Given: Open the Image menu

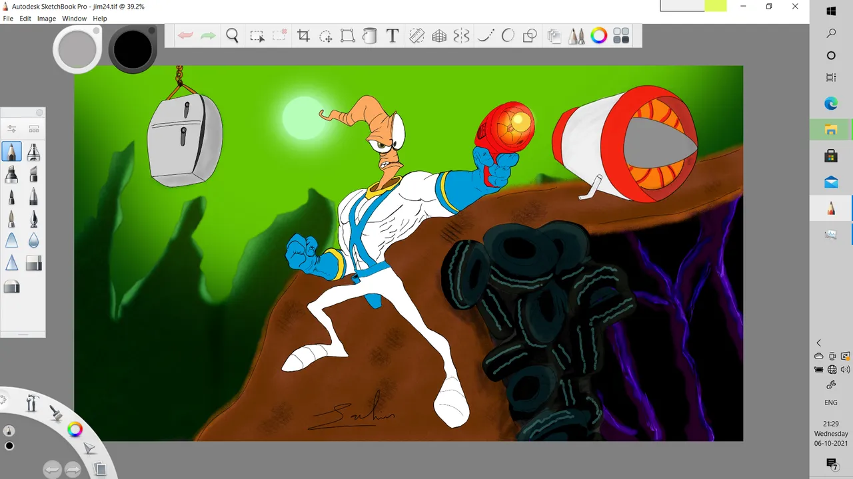Looking at the screenshot, I should click(x=47, y=19).
